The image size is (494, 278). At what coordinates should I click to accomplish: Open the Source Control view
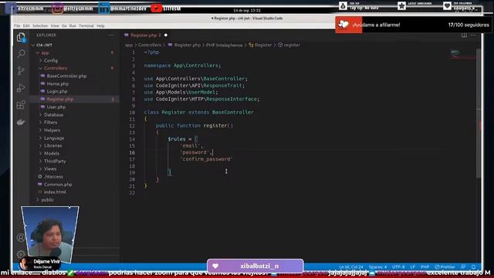tap(21, 70)
